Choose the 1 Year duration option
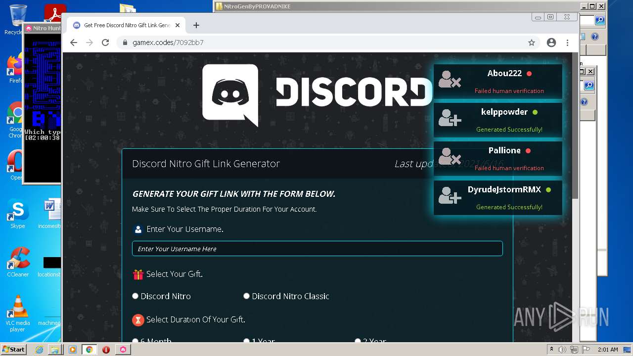 pos(246,341)
